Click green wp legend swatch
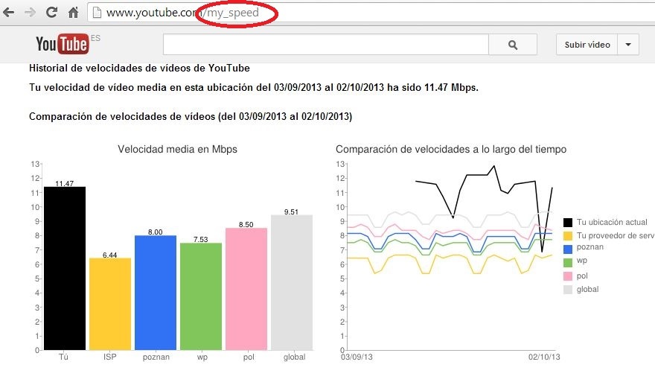The image size is (655, 385). coord(568,263)
